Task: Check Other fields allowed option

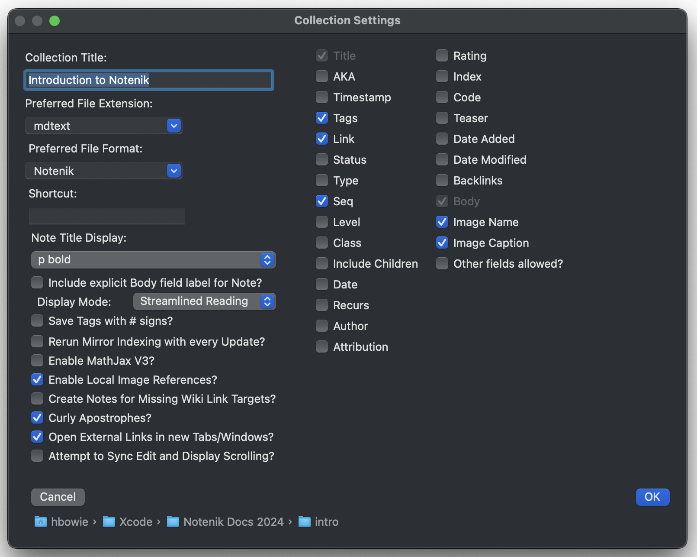Action: click(442, 264)
